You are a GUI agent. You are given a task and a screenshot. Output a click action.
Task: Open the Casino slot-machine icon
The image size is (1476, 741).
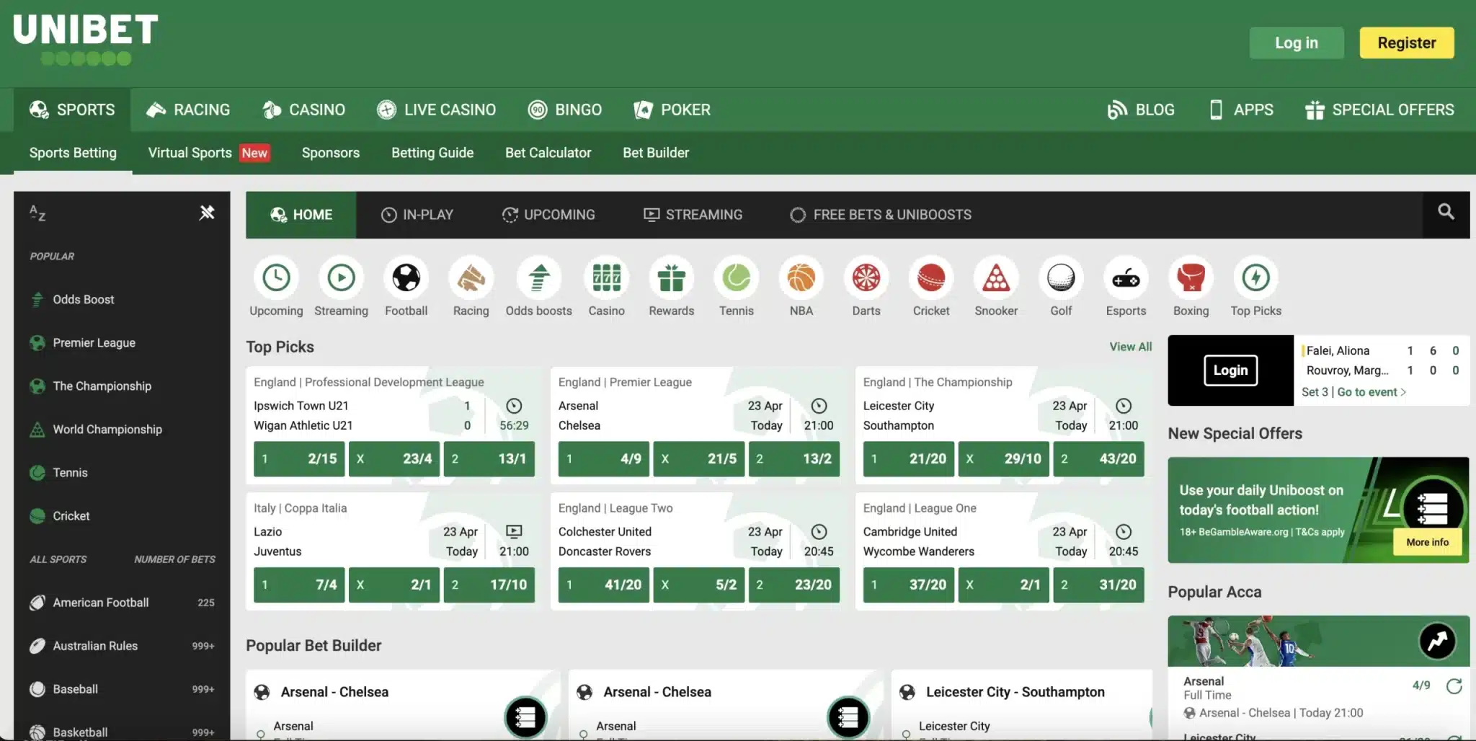click(607, 278)
